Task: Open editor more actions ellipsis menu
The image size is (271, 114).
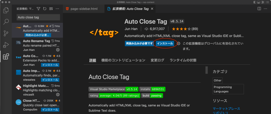Action: tap(265, 9)
